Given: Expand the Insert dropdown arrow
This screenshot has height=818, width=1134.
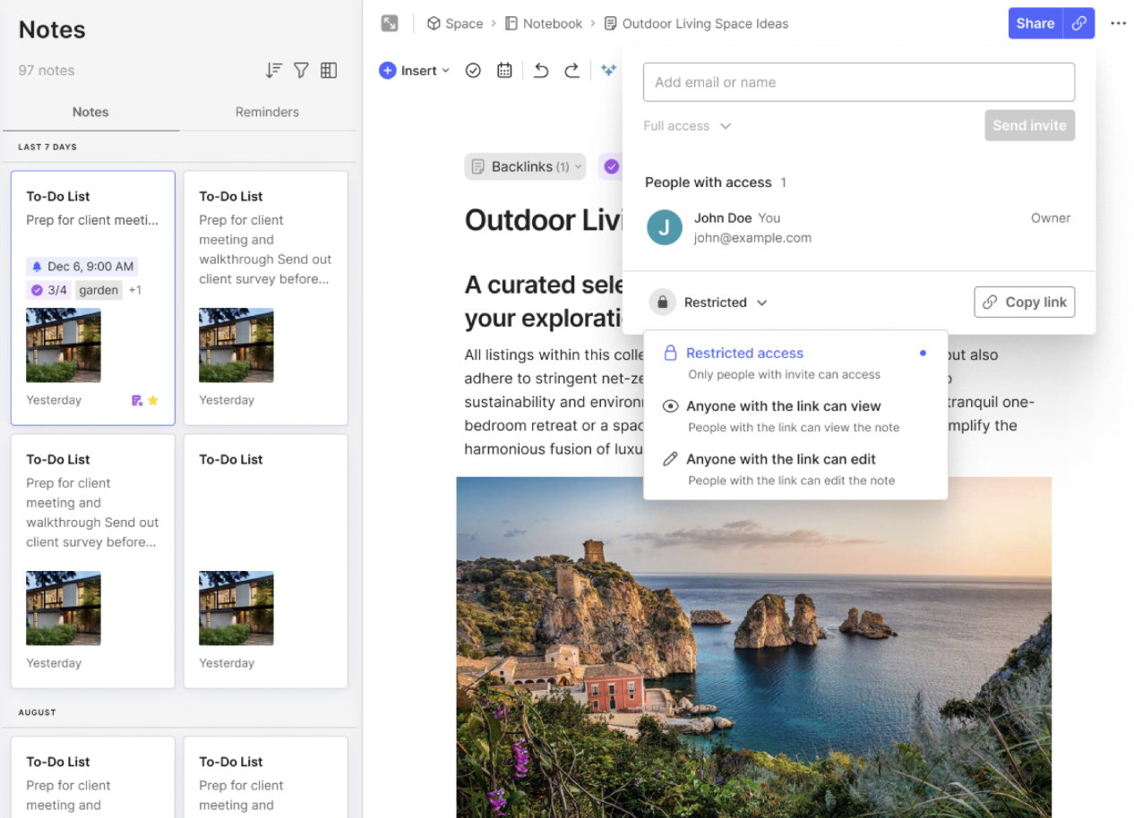Looking at the screenshot, I should tap(445, 71).
